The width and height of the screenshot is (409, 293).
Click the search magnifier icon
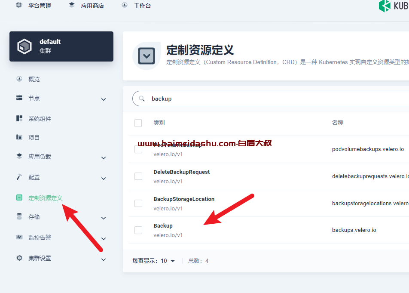142,99
